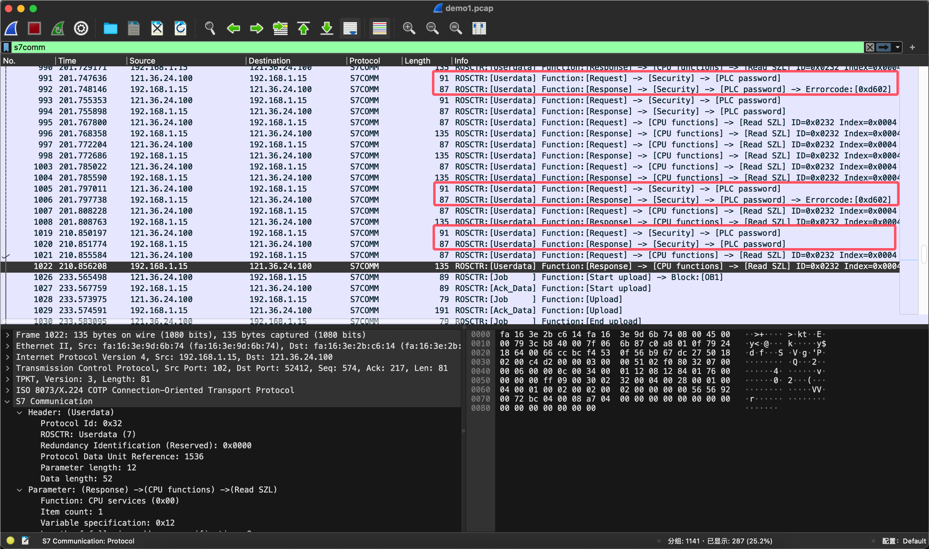This screenshot has width=929, height=549.
Task: Click the s7comm filter input field
Action: [437, 47]
